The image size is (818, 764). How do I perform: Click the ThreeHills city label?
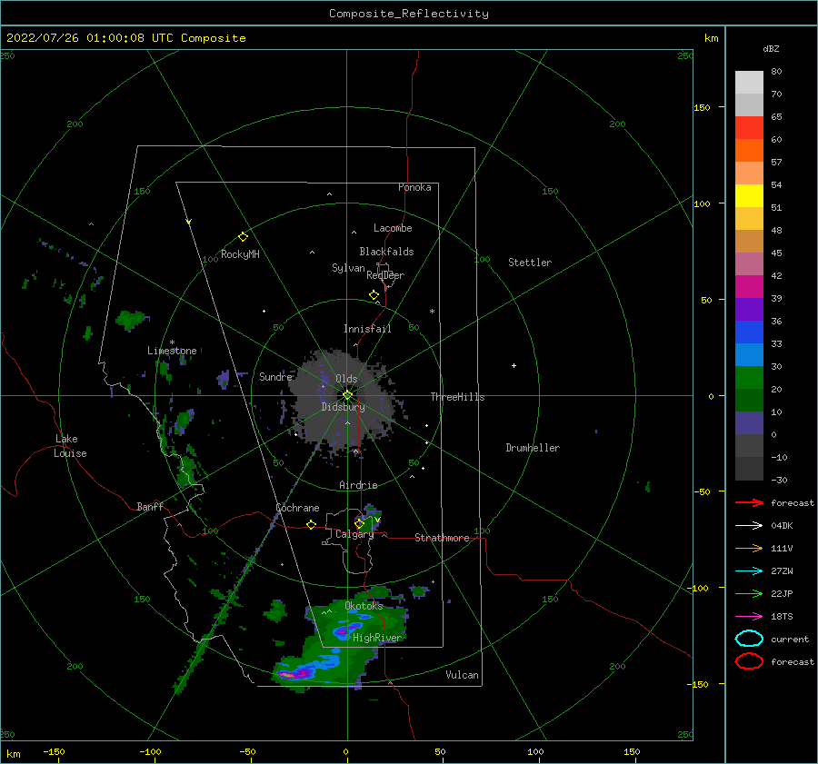click(x=457, y=397)
